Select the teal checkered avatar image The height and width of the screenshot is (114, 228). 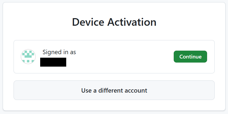[x=28, y=57]
